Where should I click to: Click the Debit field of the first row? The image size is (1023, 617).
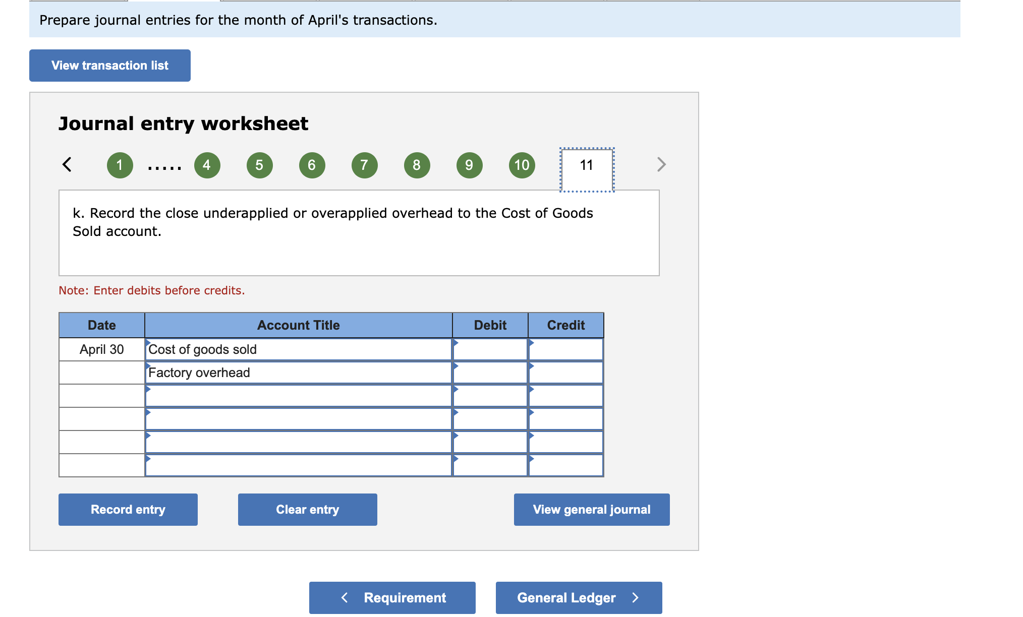pos(490,349)
